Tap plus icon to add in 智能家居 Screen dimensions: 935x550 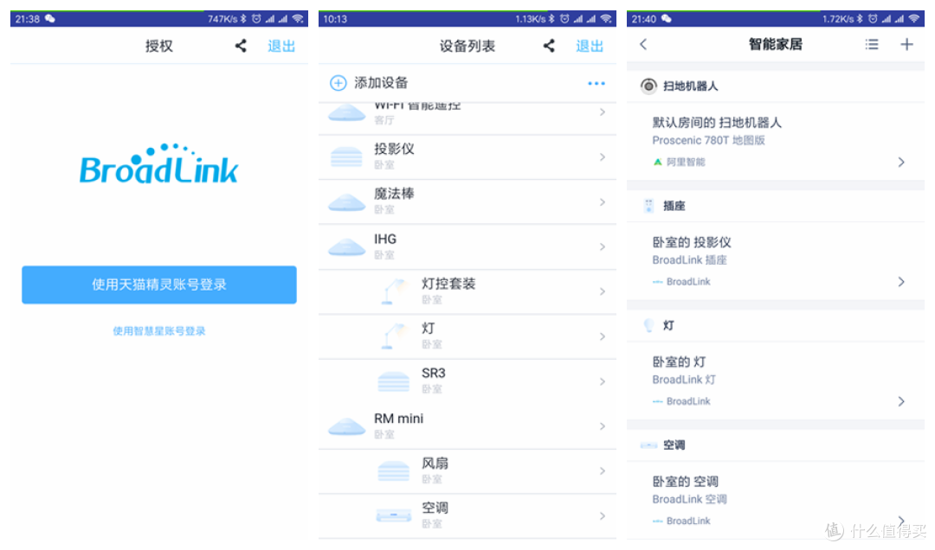click(x=906, y=44)
